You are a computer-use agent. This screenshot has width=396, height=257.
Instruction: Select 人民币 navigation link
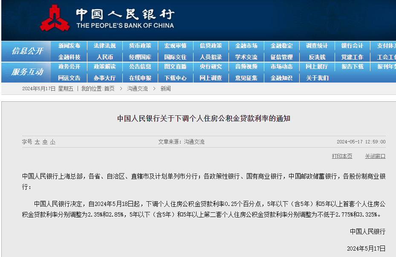click(104, 57)
